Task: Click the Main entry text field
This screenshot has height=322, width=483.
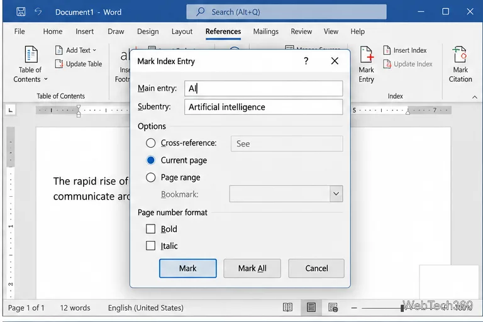Action: 264,89
